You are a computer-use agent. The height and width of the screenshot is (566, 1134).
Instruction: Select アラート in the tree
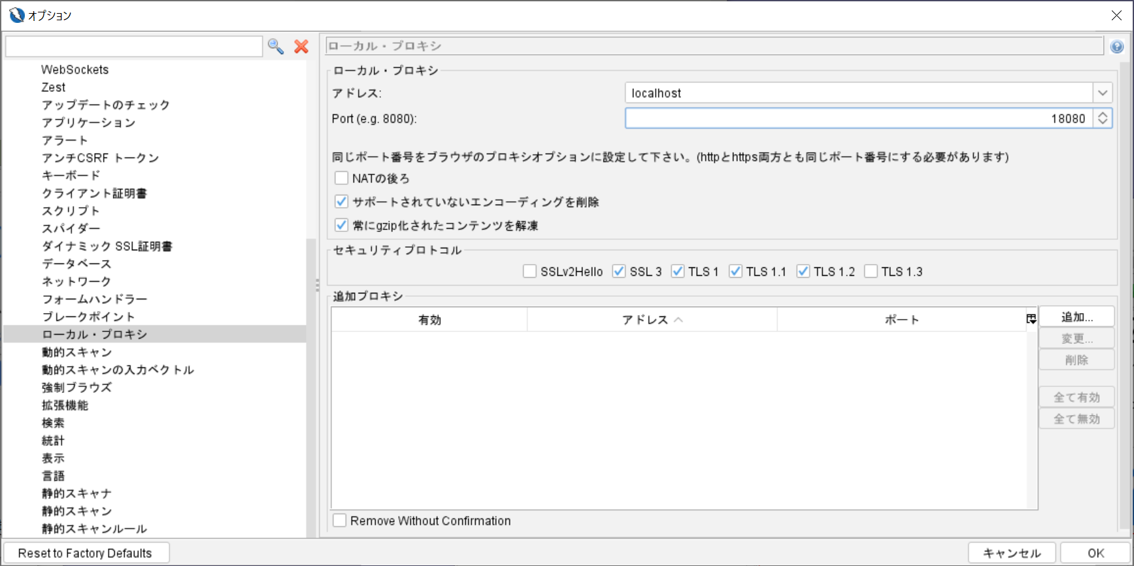65,140
